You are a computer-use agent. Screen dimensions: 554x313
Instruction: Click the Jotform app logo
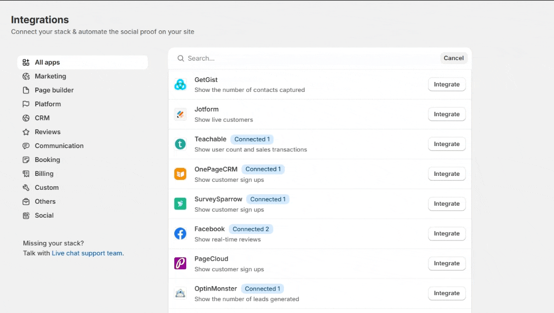(x=180, y=114)
